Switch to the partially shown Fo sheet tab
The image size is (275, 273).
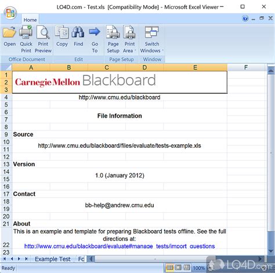[81, 259]
